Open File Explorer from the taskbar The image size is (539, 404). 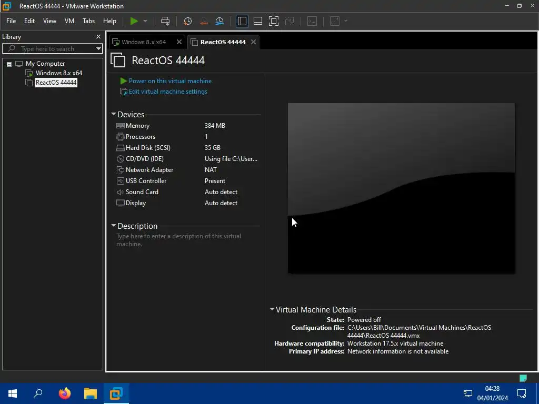[x=91, y=393]
